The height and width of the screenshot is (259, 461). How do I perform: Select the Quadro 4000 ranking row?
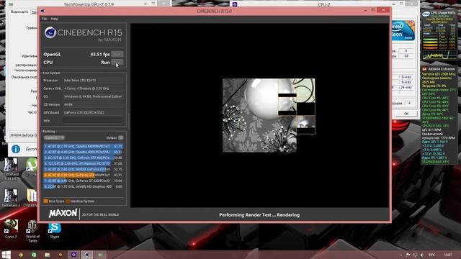84,152
